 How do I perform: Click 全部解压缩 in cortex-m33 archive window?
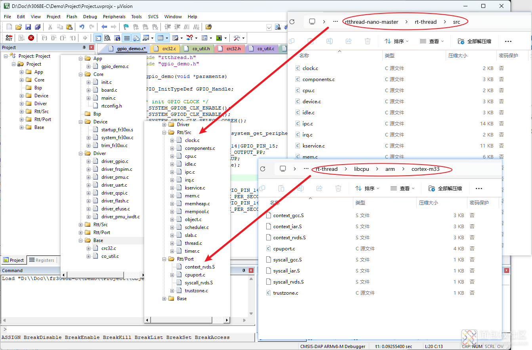pos(445,188)
